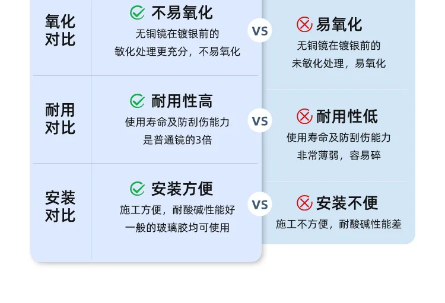Click the red cross beside 耐用性低
The width and height of the screenshot is (445, 303).
pyautogui.click(x=304, y=116)
